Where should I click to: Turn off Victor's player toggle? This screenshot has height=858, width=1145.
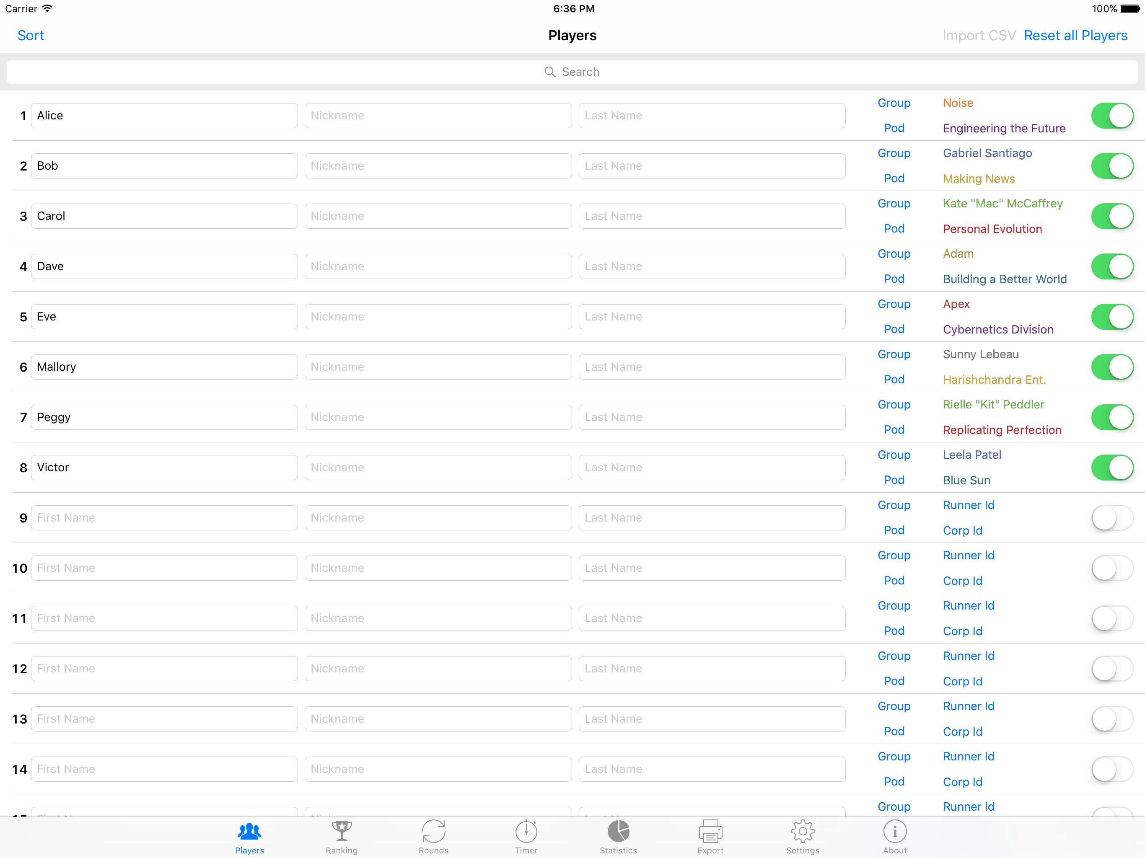[1112, 467]
